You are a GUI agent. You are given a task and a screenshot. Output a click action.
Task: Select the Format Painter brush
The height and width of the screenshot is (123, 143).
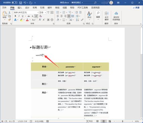(x=9, y=20)
